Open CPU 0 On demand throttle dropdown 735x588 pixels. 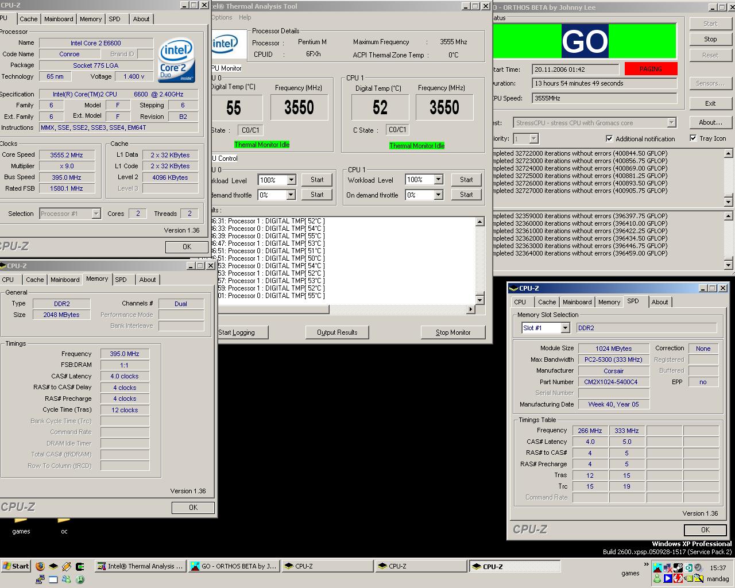click(x=291, y=195)
